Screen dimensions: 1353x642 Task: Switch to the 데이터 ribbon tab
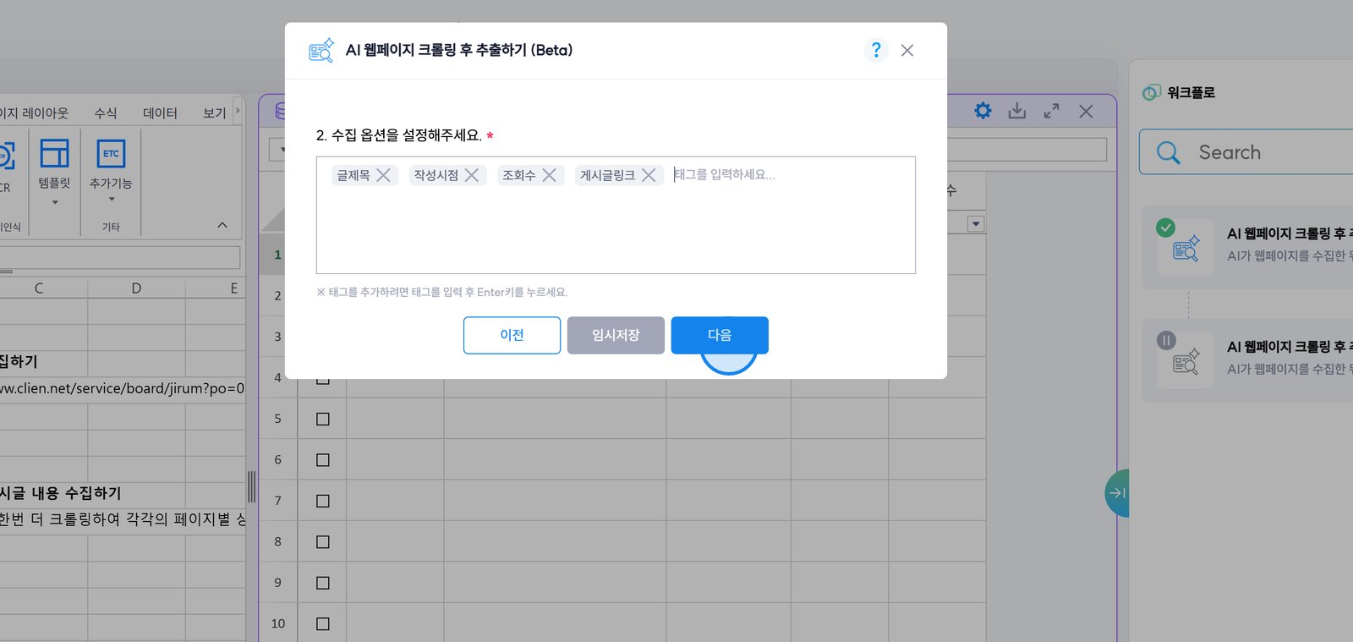(x=160, y=113)
